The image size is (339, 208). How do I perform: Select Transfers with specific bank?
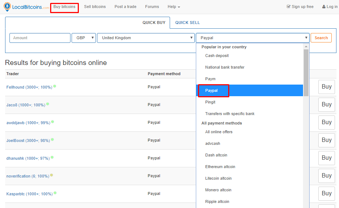[250, 114]
